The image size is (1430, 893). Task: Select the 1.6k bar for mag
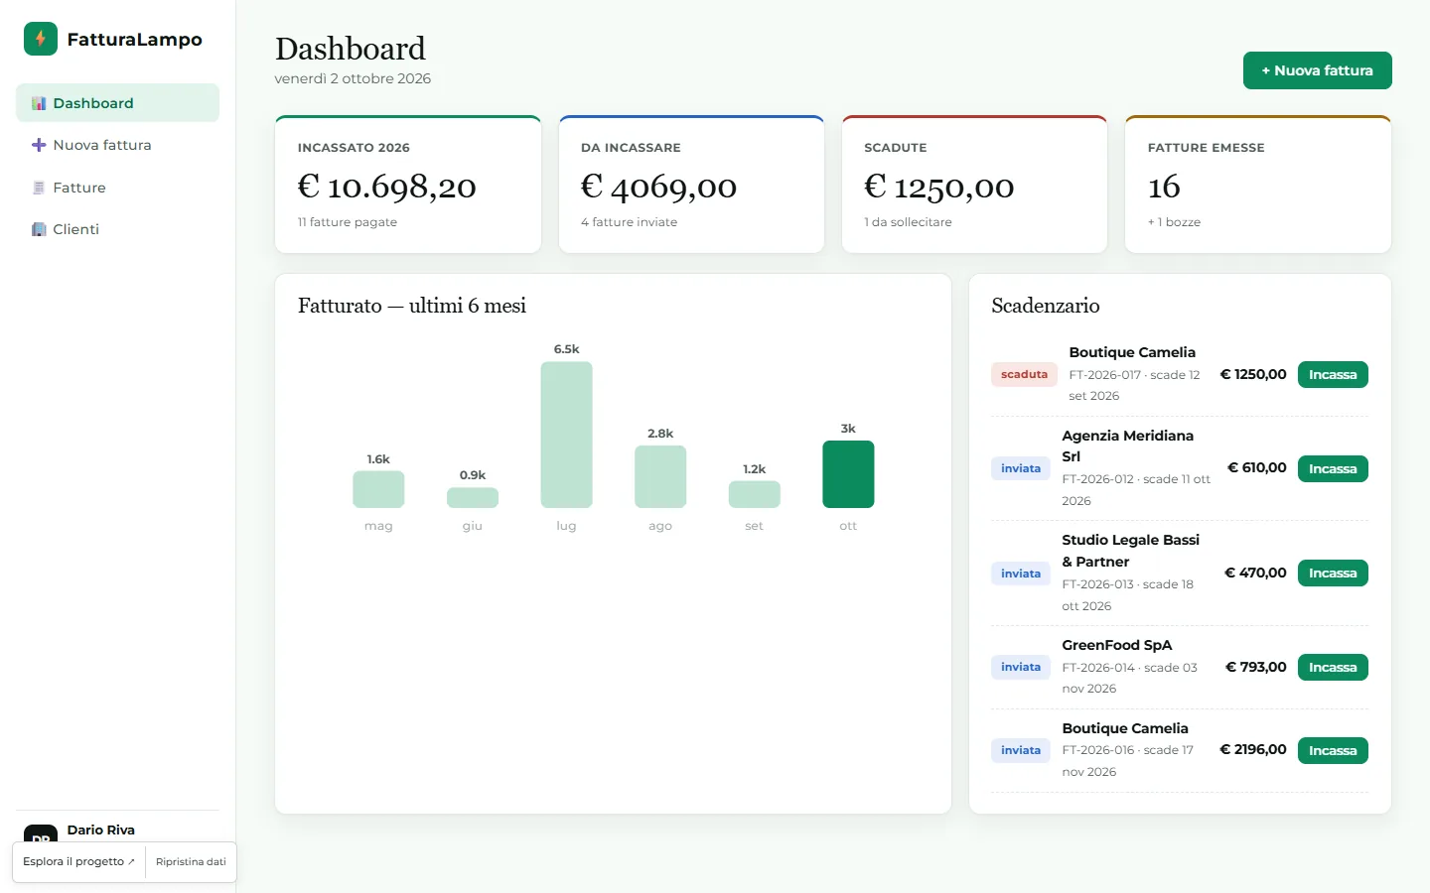(x=378, y=489)
